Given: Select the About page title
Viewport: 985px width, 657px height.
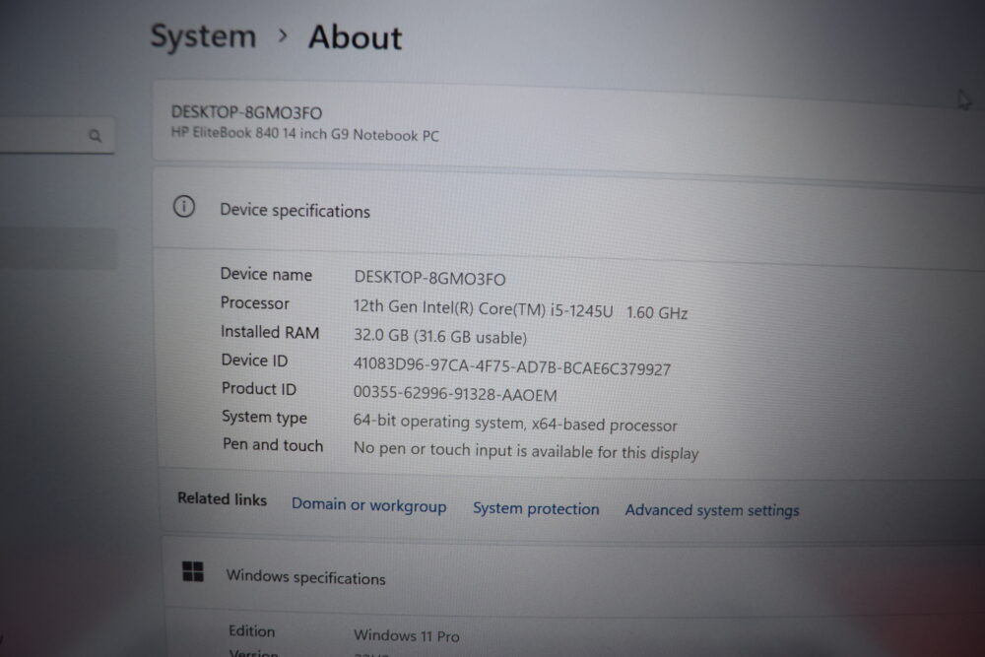Looking at the screenshot, I should pos(355,37).
